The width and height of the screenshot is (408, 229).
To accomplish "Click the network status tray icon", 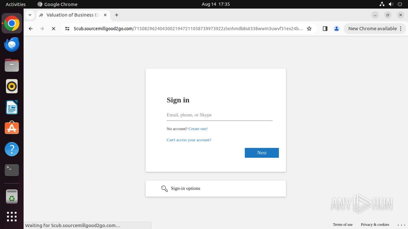I will pos(382,4).
